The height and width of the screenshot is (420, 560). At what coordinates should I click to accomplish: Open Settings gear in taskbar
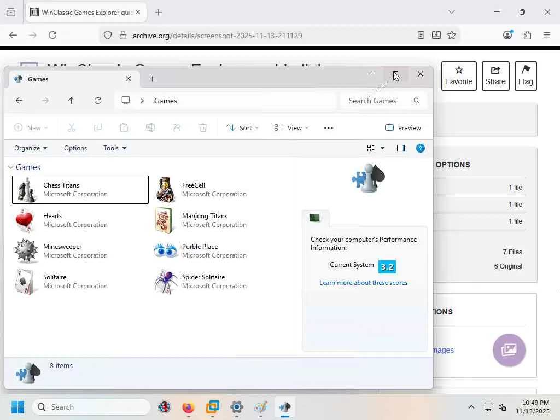tap(236, 407)
